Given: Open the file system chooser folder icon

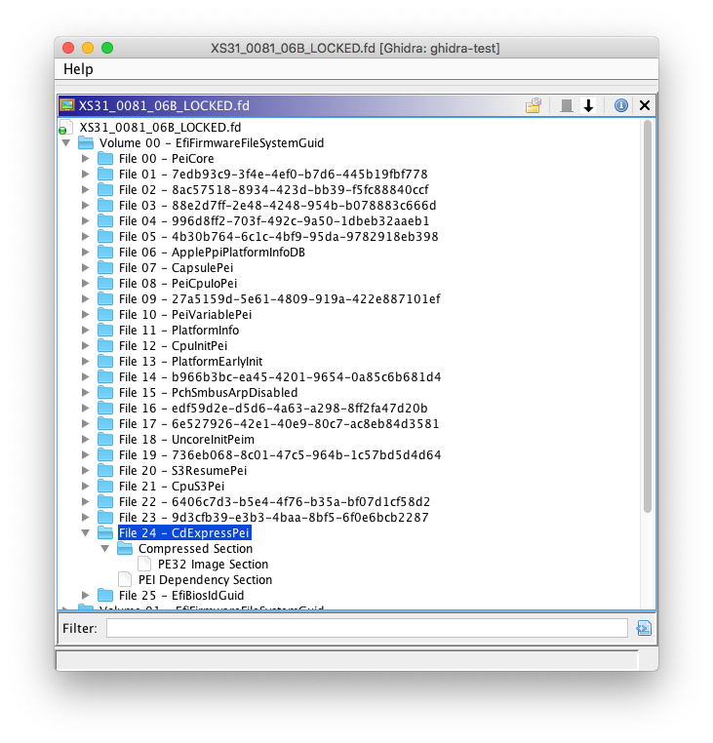Looking at the screenshot, I should pyautogui.click(x=534, y=105).
